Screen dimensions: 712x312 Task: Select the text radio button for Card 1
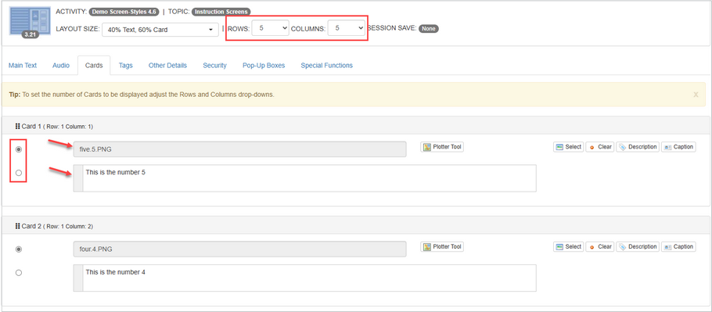[x=19, y=173]
